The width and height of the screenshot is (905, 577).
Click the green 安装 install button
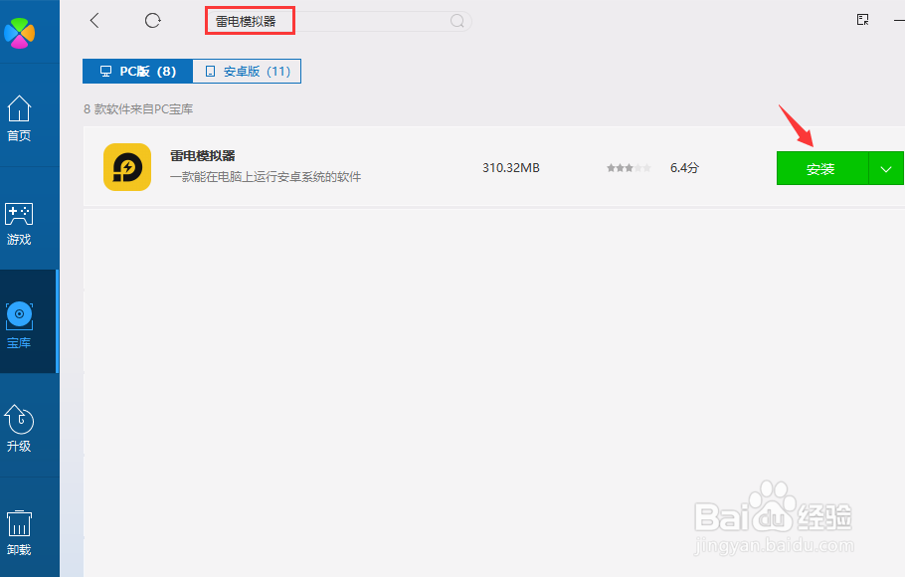pos(821,168)
